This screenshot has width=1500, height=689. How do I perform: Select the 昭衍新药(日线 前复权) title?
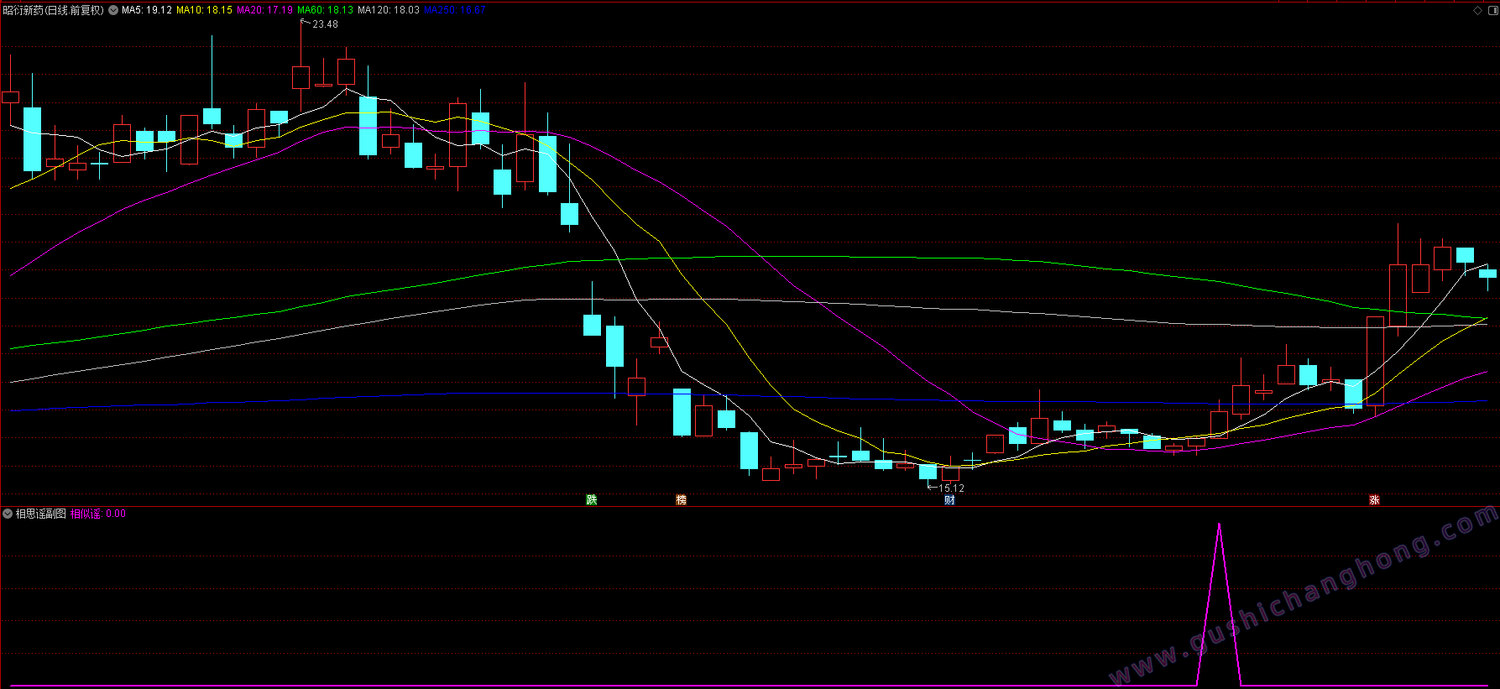[x=54, y=10]
